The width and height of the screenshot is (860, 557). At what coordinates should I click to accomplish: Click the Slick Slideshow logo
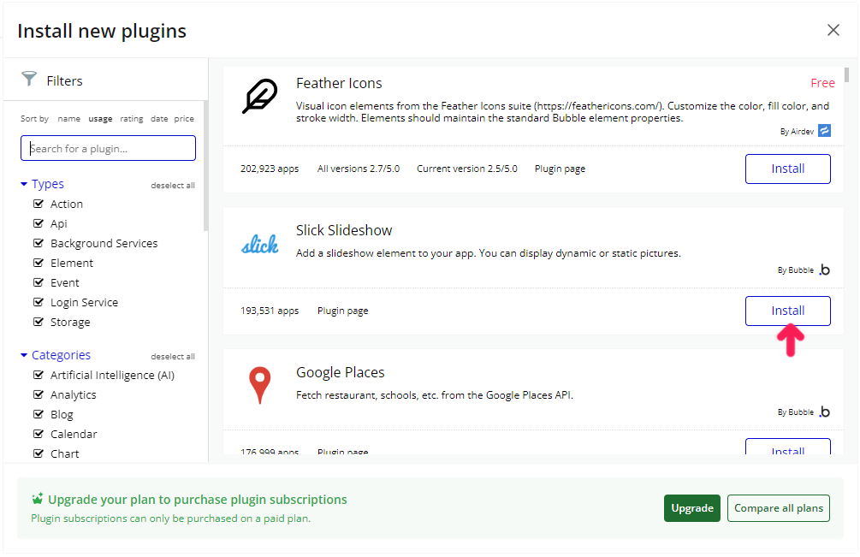tap(260, 245)
